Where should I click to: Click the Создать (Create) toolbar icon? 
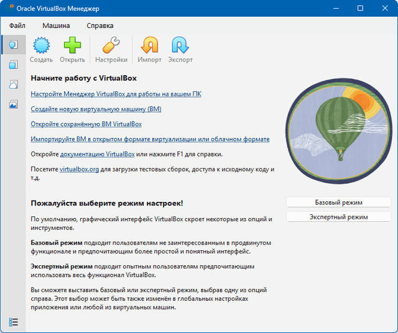pos(41,47)
